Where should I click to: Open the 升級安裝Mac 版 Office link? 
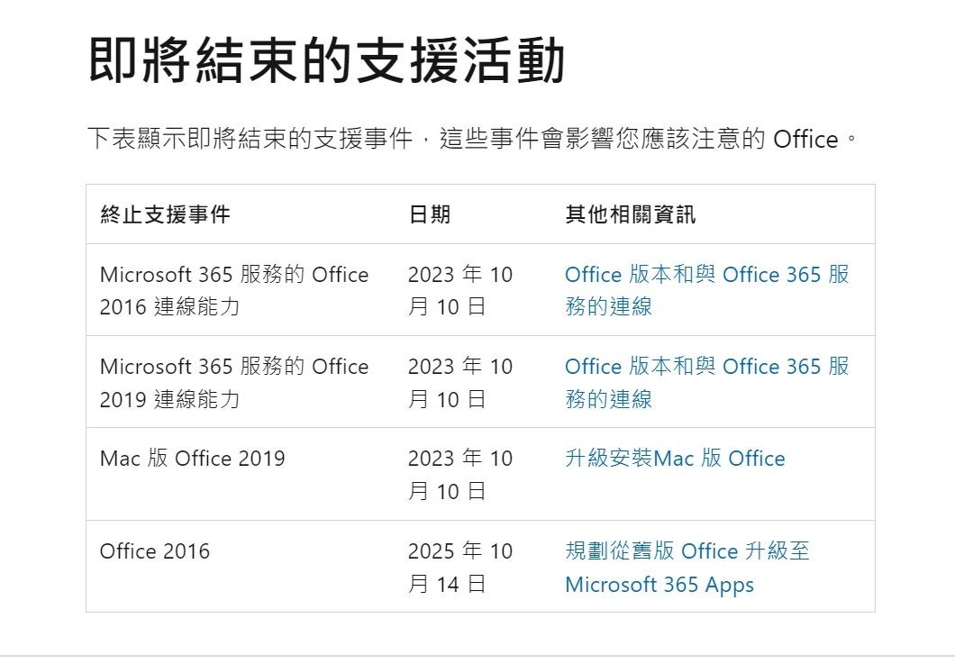[673, 459]
